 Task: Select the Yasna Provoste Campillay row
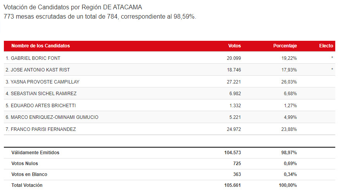click(169, 82)
